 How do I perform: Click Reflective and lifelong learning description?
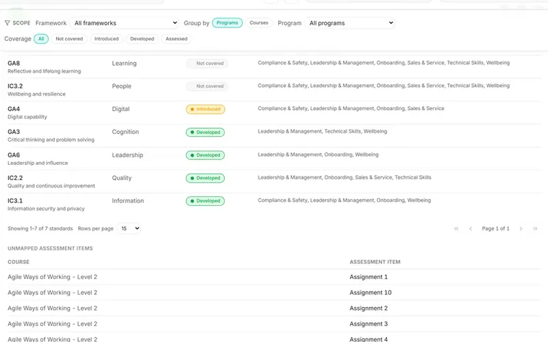44,71
